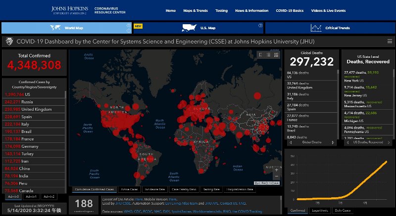This screenshot has height=216, width=396.
Task: Open Maps & Trends navigation item
Action: click(196, 10)
